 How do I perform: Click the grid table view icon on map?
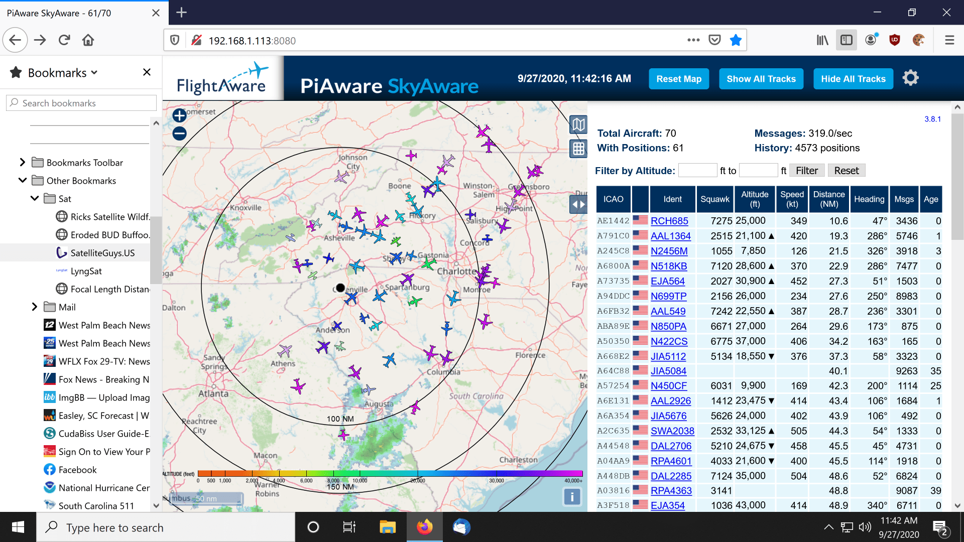578,149
